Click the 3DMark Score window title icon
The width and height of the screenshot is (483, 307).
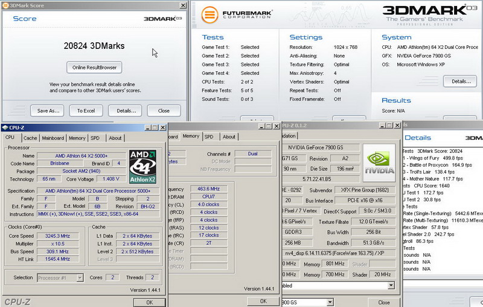[5, 5]
